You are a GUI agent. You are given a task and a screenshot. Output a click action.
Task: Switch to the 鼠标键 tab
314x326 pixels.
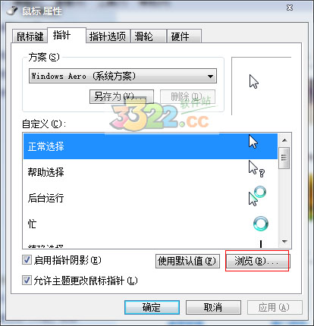click(30, 36)
